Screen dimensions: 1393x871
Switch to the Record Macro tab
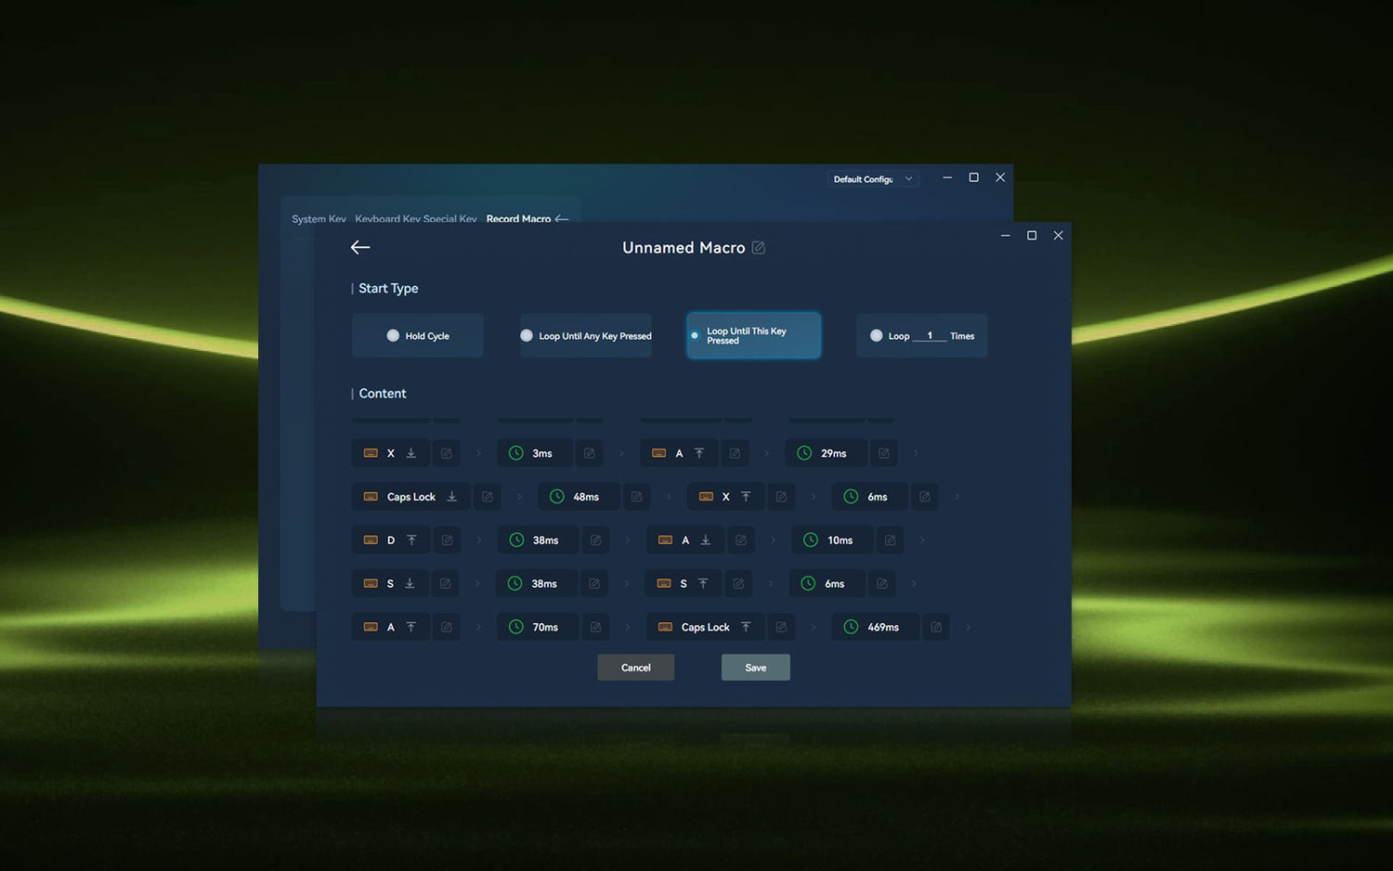pos(518,219)
